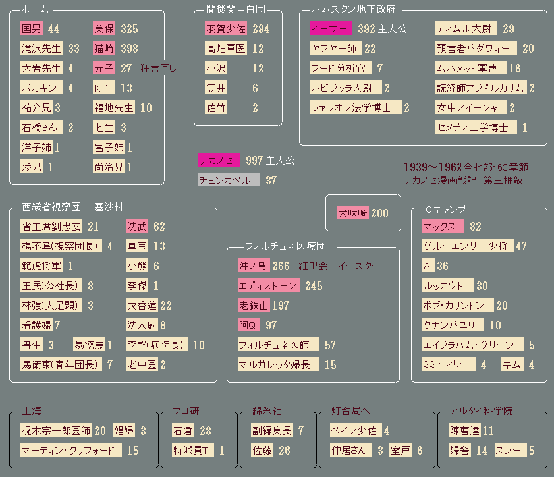Select the pink 猫崎 character label

[x=104, y=49]
